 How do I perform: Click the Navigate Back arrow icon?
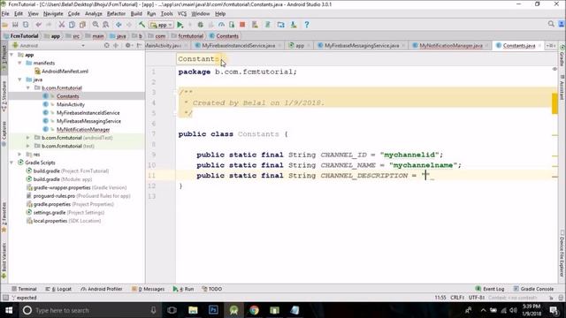tap(119, 25)
